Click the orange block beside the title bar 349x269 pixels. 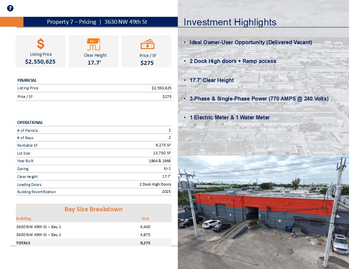[12, 22]
